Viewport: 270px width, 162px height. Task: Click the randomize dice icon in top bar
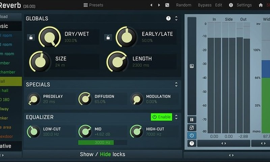(x=167, y=5)
